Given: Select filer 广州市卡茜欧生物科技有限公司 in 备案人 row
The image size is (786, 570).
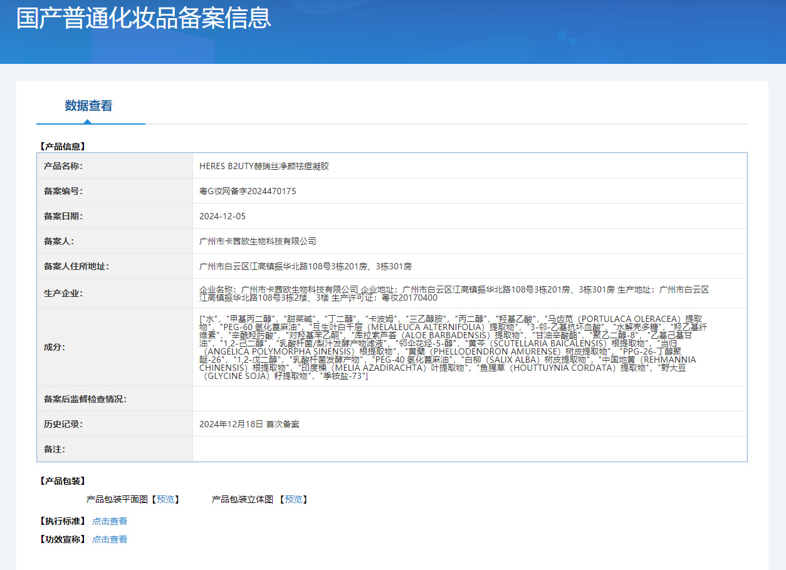Looking at the screenshot, I should pyautogui.click(x=258, y=241).
